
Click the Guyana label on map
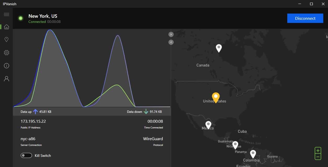pos(272,157)
